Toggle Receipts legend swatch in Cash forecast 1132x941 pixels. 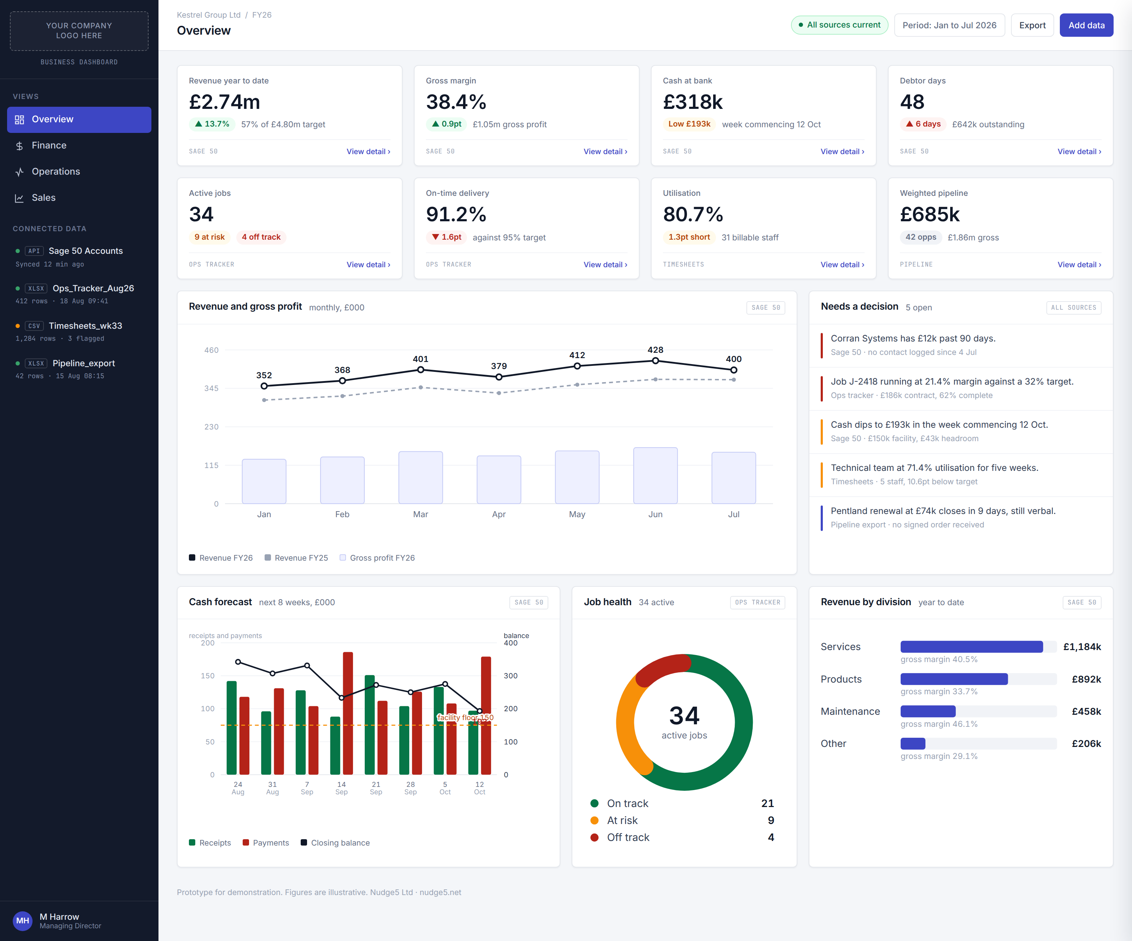[x=192, y=842]
